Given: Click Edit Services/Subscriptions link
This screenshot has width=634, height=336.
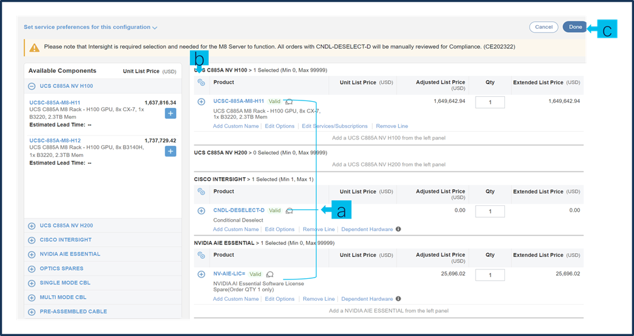Looking at the screenshot, I should coord(335,126).
